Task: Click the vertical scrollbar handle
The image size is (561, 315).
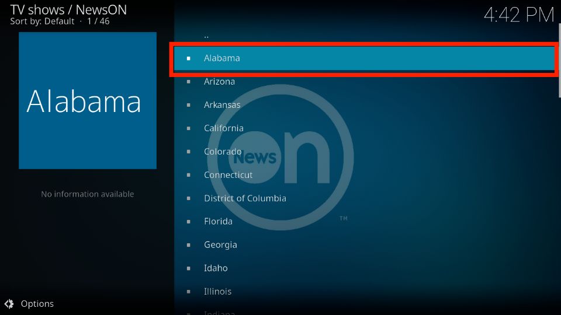Action: tap(560, 60)
